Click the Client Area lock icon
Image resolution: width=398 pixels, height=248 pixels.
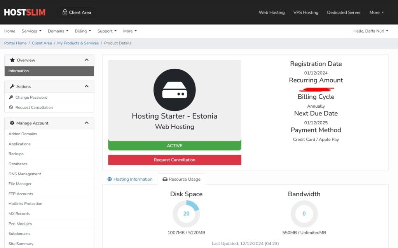(65, 12)
